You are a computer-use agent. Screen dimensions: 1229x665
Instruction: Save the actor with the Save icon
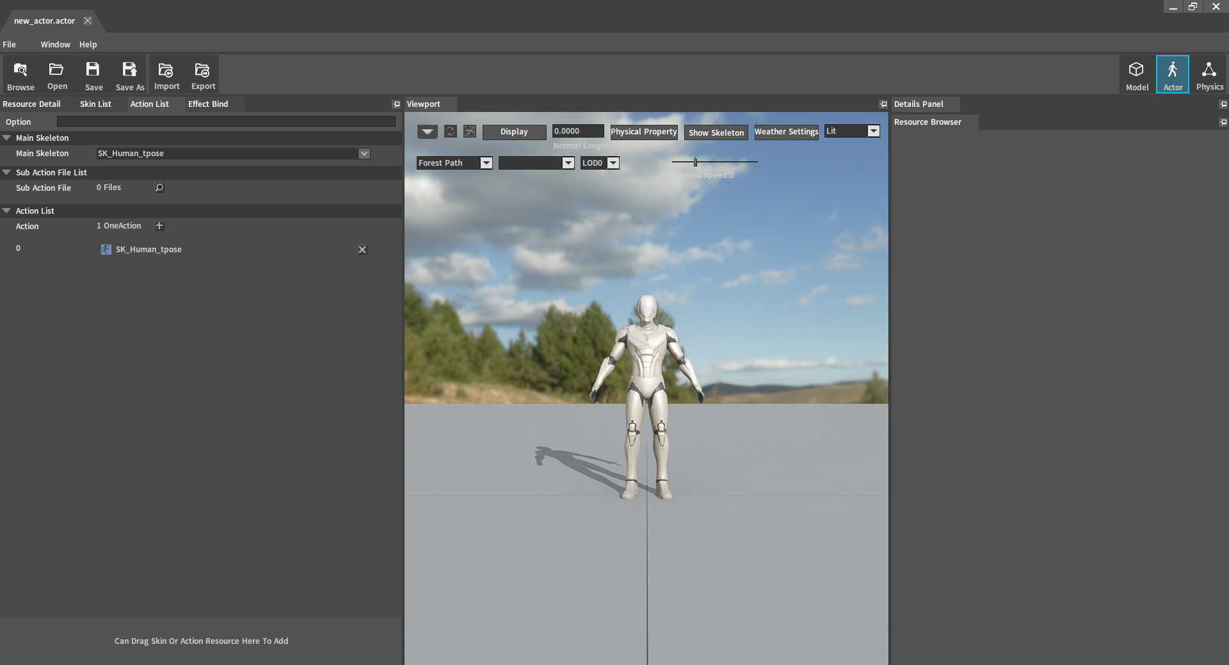point(93,75)
